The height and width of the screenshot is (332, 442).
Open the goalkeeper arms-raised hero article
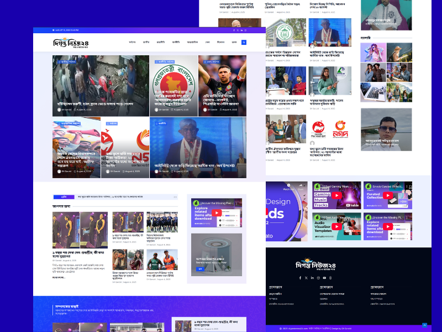coord(223,86)
